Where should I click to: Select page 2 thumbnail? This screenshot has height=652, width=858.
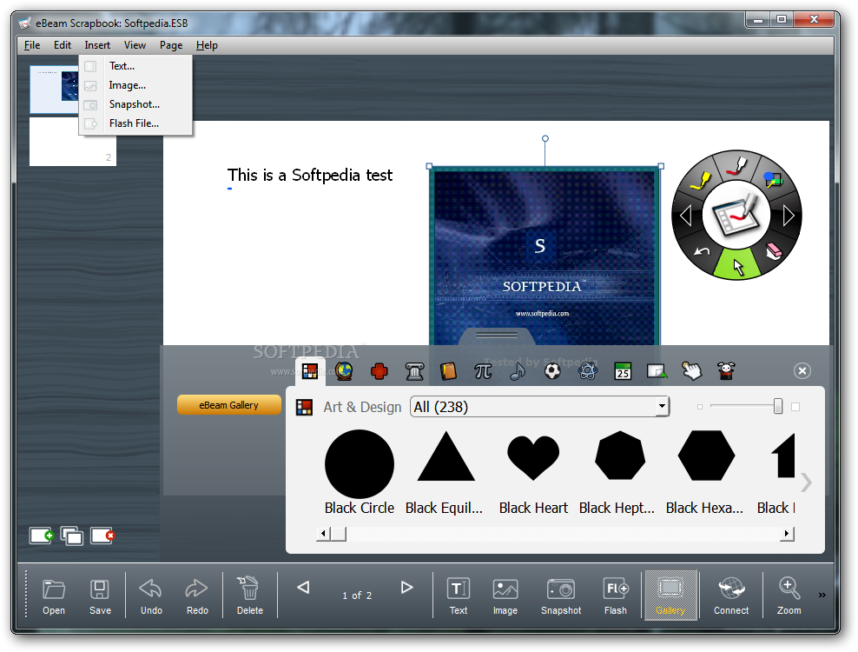73,142
